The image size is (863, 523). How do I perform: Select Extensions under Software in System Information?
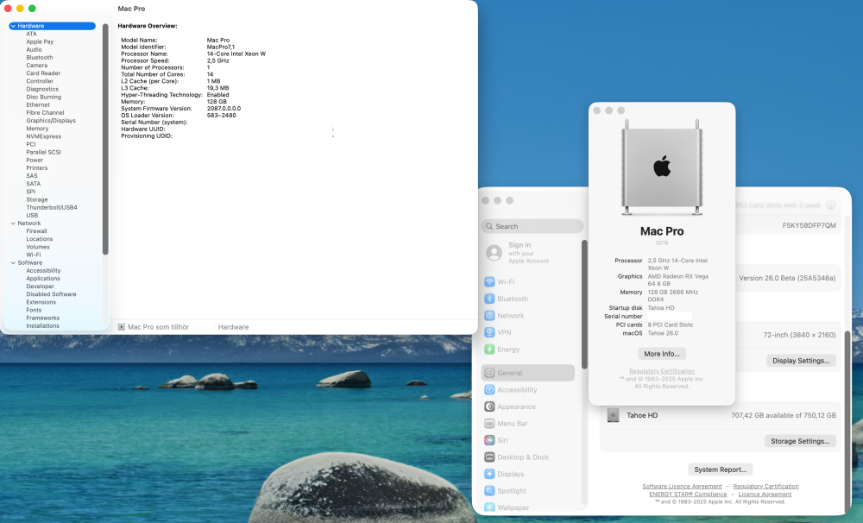pos(41,302)
